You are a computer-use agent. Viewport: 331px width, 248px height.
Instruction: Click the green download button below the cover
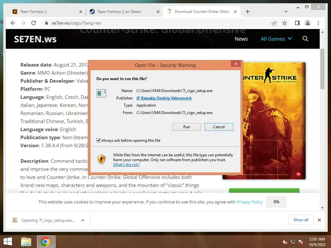click(264, 191)
